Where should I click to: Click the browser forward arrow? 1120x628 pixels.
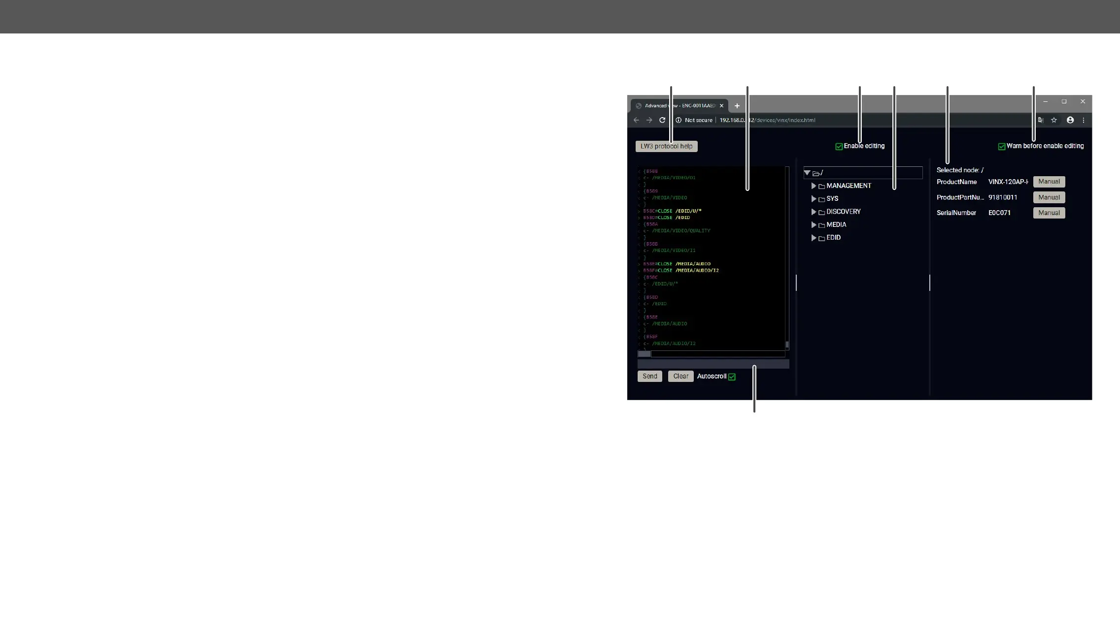pos(649,120)
